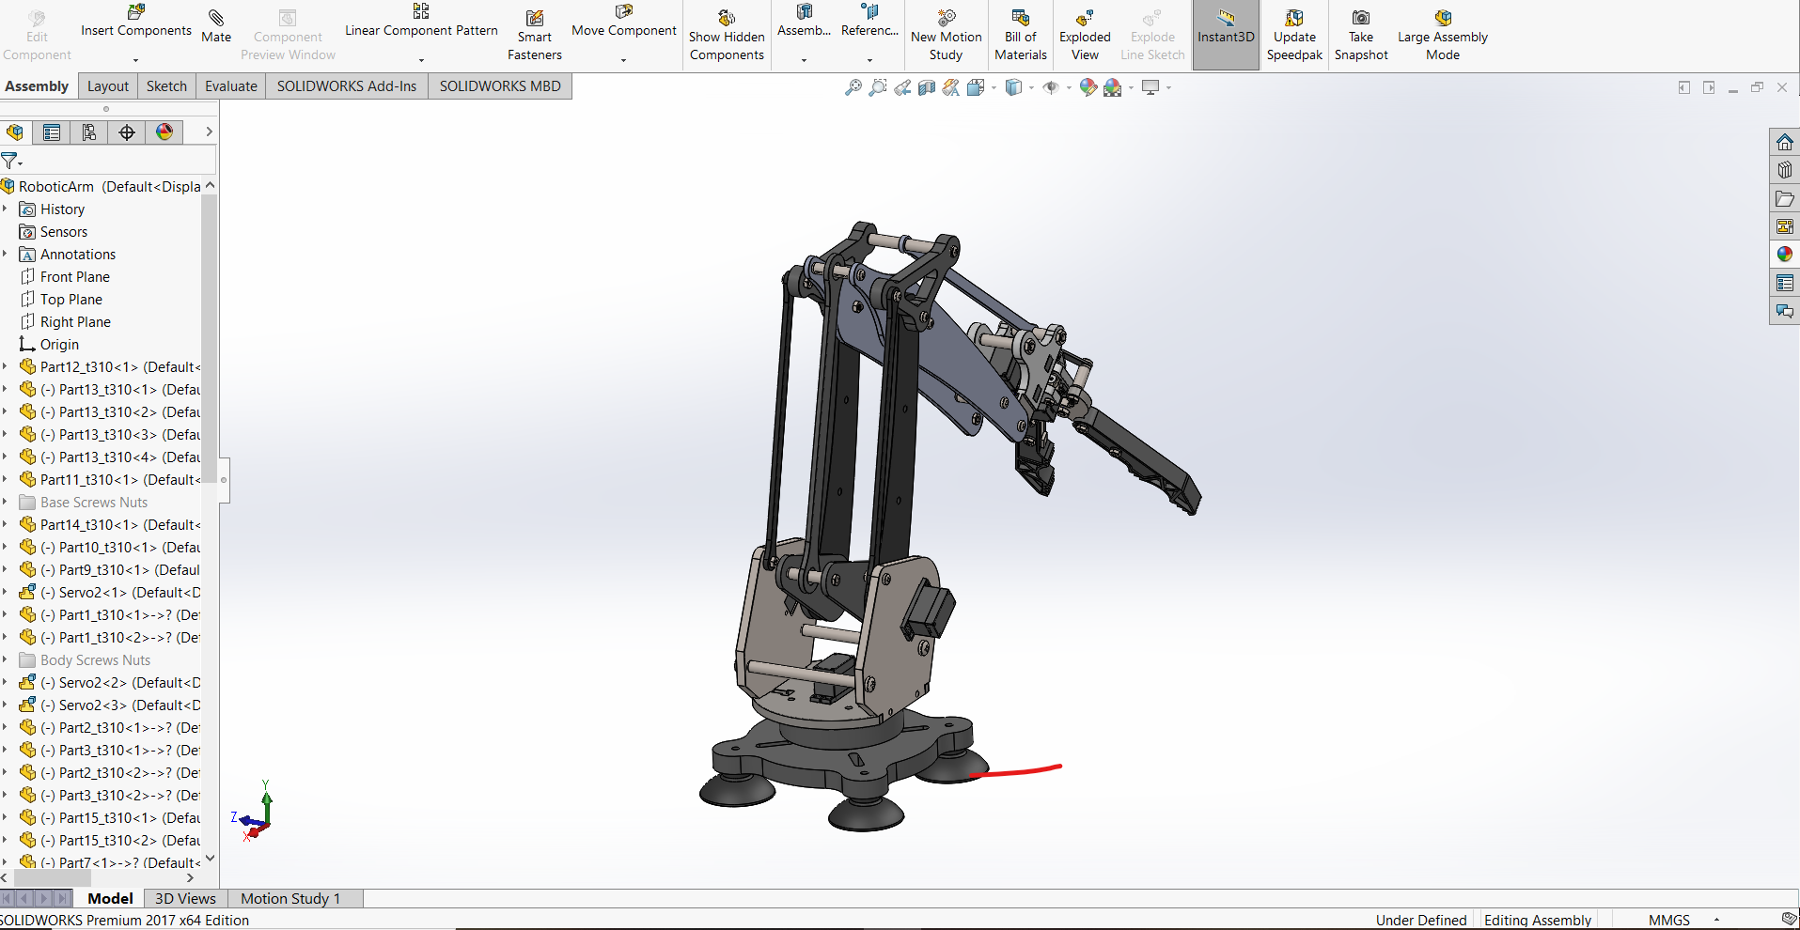Take Snapshot of the assembly

pyautogui.click(x=1361, y=36)
